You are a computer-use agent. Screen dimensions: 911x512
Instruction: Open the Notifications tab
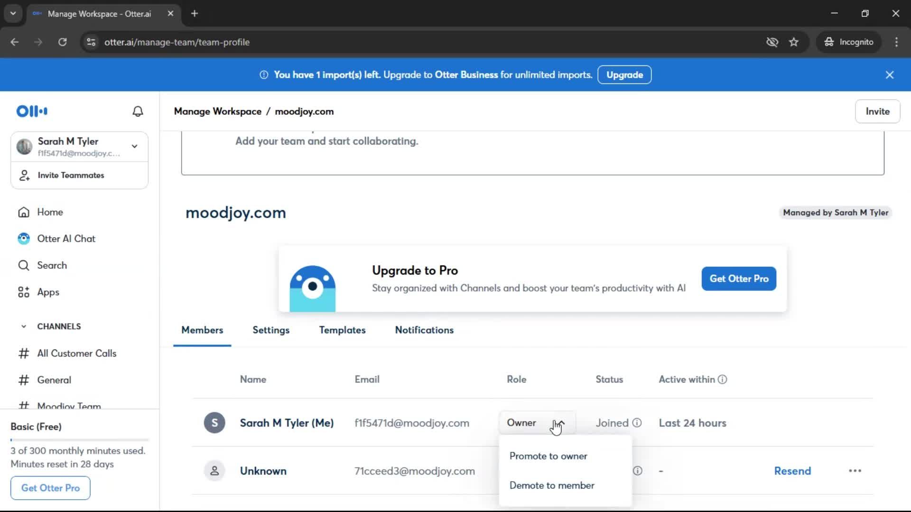pos(424,330)
